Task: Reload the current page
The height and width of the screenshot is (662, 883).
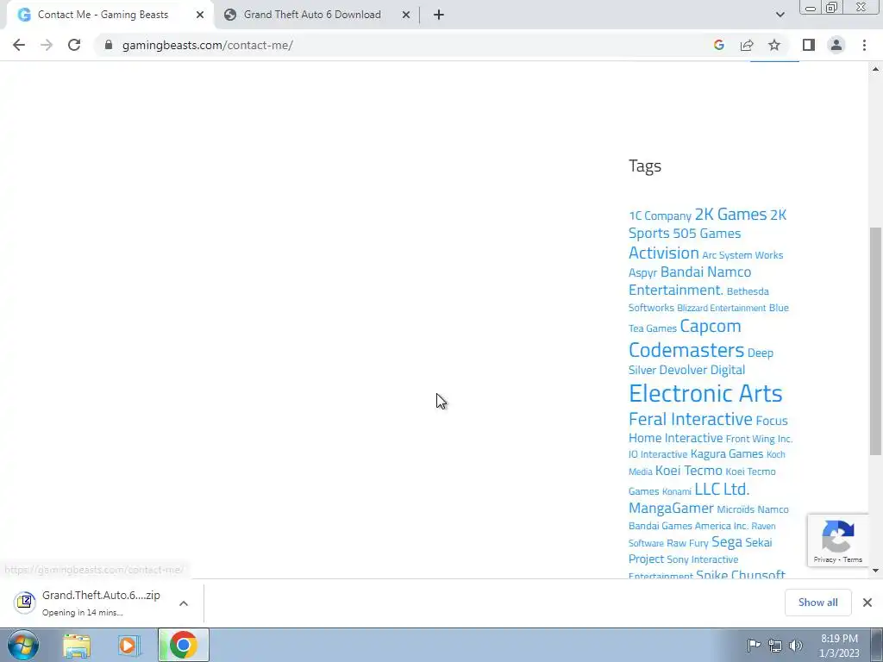Action: coord(74,45)
